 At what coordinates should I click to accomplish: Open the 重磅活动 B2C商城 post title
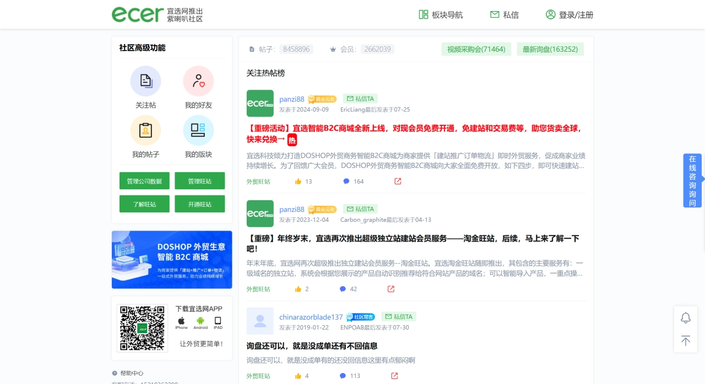point(414,134)
